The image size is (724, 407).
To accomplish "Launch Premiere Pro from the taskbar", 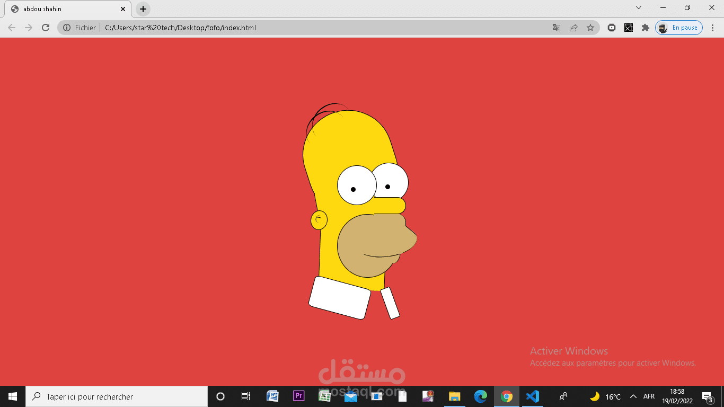I will coord(298,396).
